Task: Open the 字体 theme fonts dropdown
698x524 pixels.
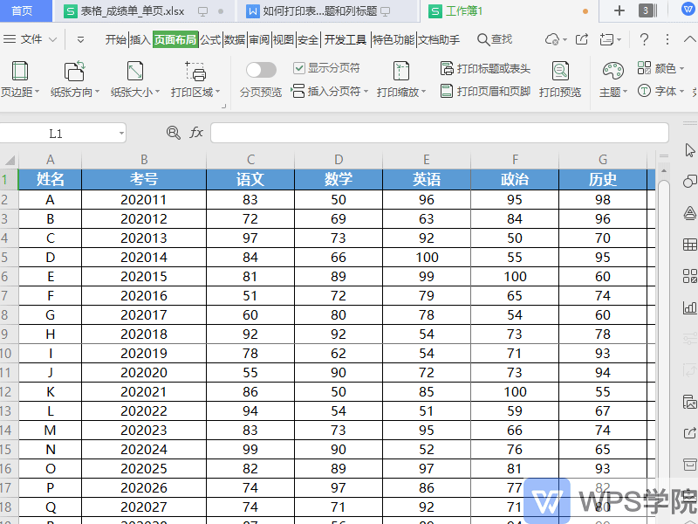Action: pos(660,92)
